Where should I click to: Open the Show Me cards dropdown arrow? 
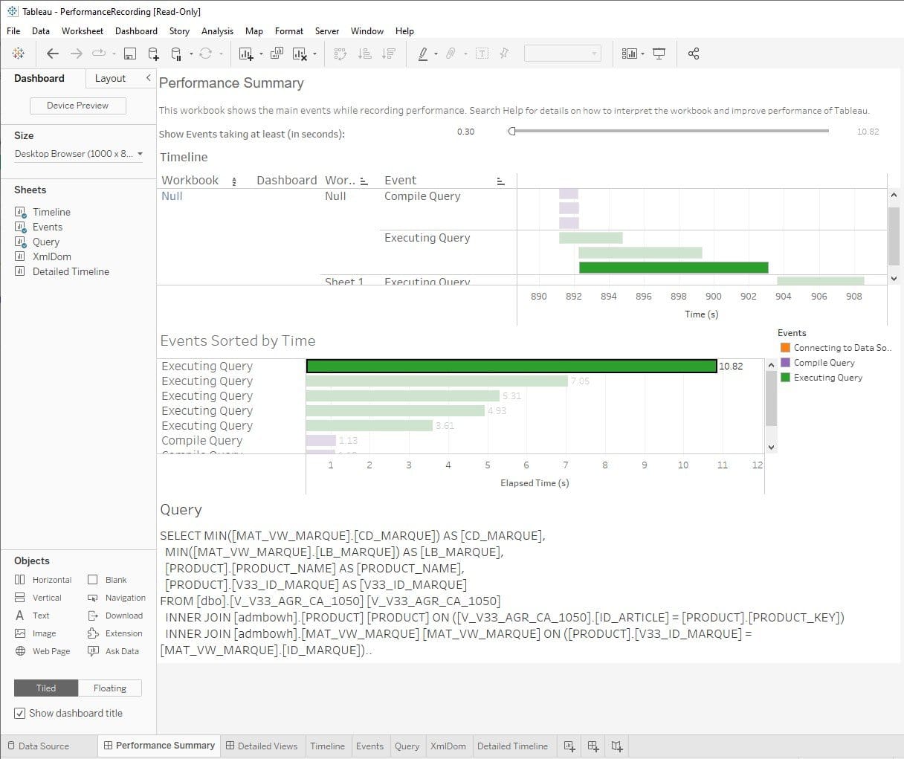pyautogui.click(x=642, y=54)
